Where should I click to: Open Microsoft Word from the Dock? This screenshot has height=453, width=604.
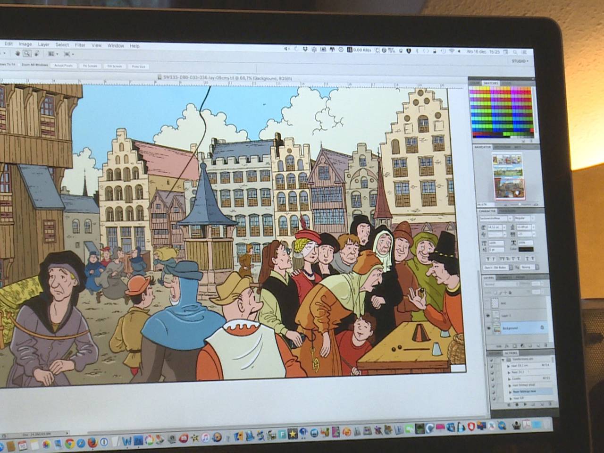[127, 441]
